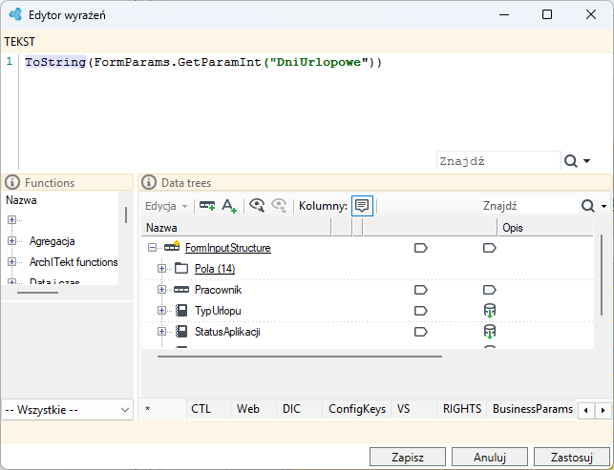
Task: Click the add structure toolbar icon
Action: (x=207, y=205)
